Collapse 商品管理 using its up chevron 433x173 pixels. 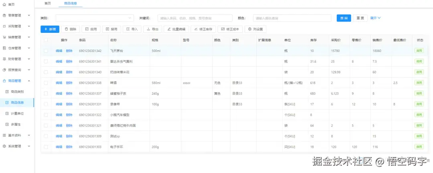tap(29, 81)
